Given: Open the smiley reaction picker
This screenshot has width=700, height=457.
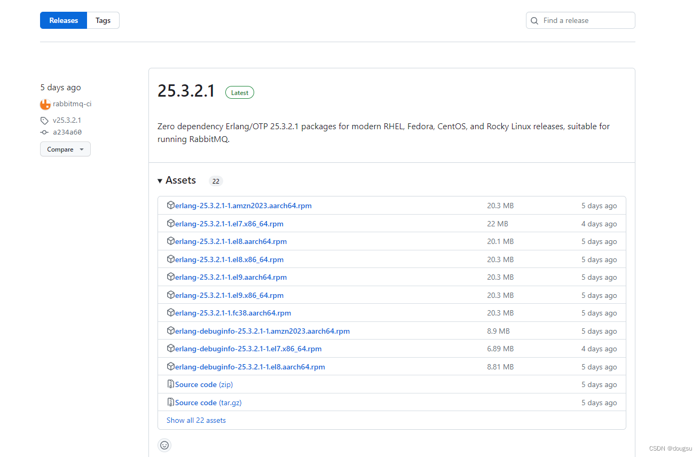Looking at the screenshot, I should pos(164,445).
